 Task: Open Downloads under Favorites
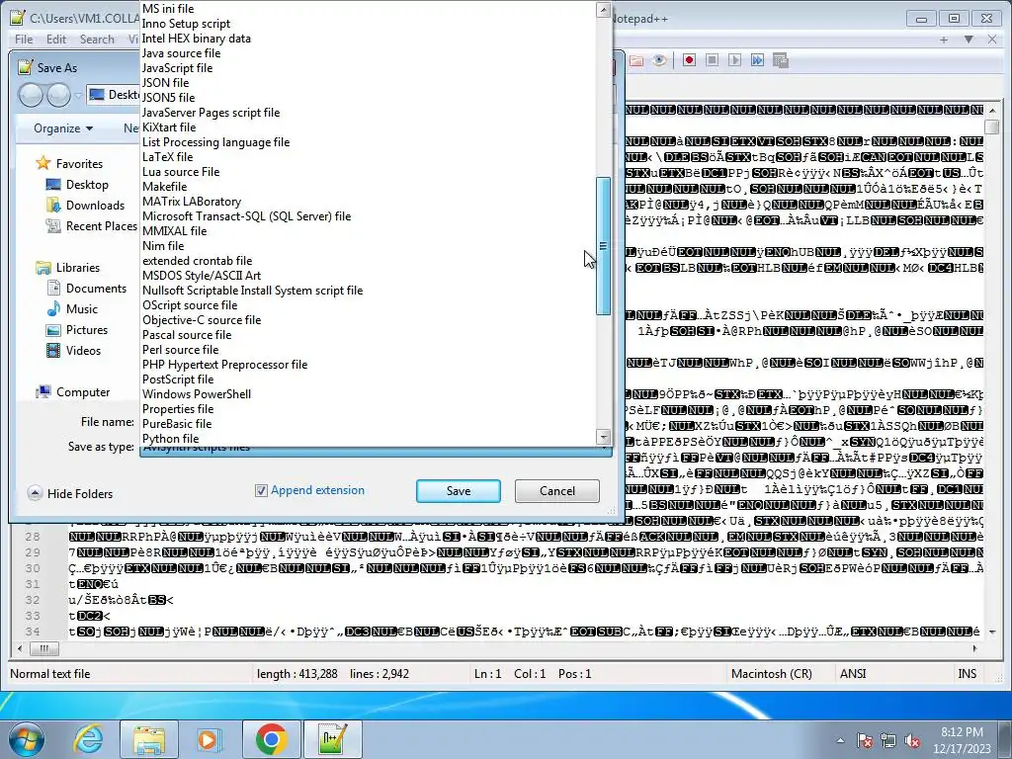tap(95, 206)
